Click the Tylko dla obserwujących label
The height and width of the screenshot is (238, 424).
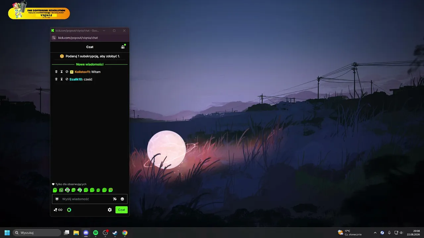coord(71,184)
